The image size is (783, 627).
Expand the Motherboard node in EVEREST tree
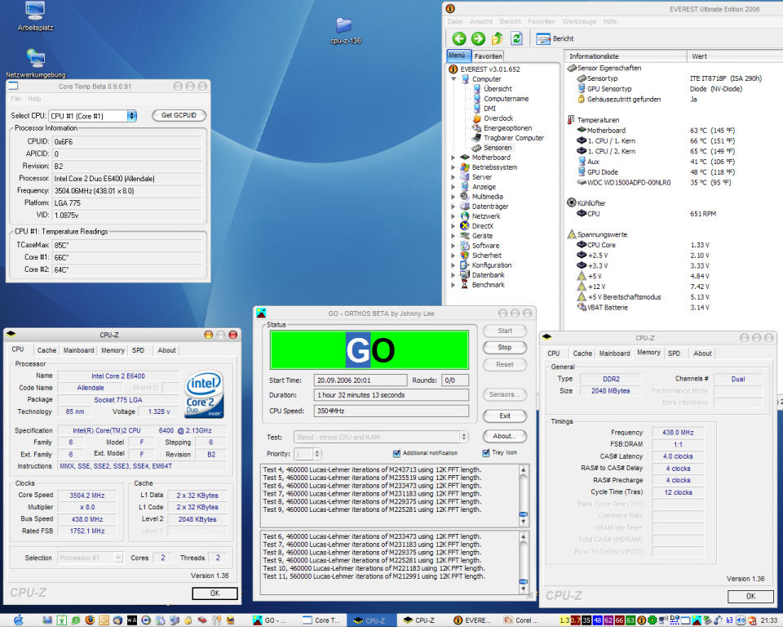453,158
